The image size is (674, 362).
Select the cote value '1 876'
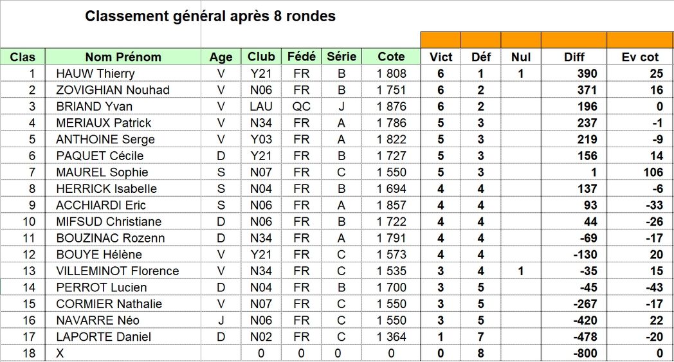(391, 106)
